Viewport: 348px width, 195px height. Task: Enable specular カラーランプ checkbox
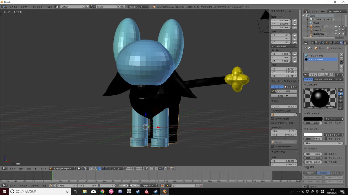click(326, 139)
